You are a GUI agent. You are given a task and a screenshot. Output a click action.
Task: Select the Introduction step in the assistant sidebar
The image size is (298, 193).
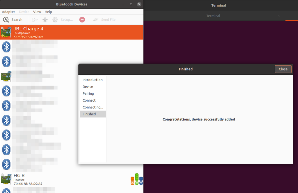tap(93, 80)
